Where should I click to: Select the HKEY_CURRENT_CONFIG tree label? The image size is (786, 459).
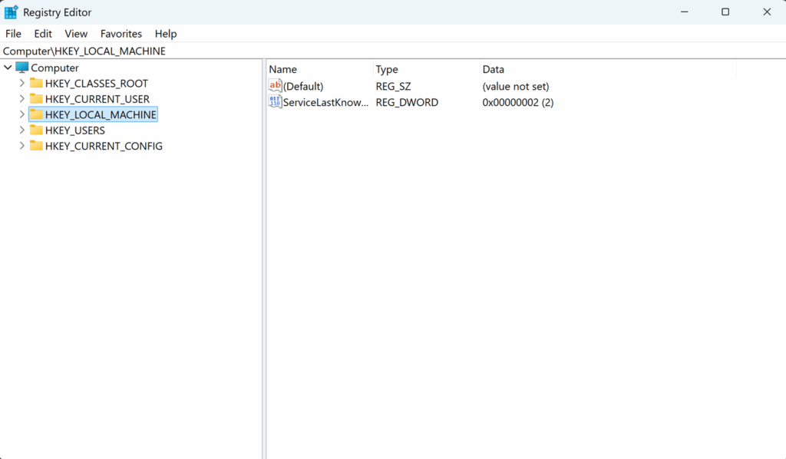[104, 146]
